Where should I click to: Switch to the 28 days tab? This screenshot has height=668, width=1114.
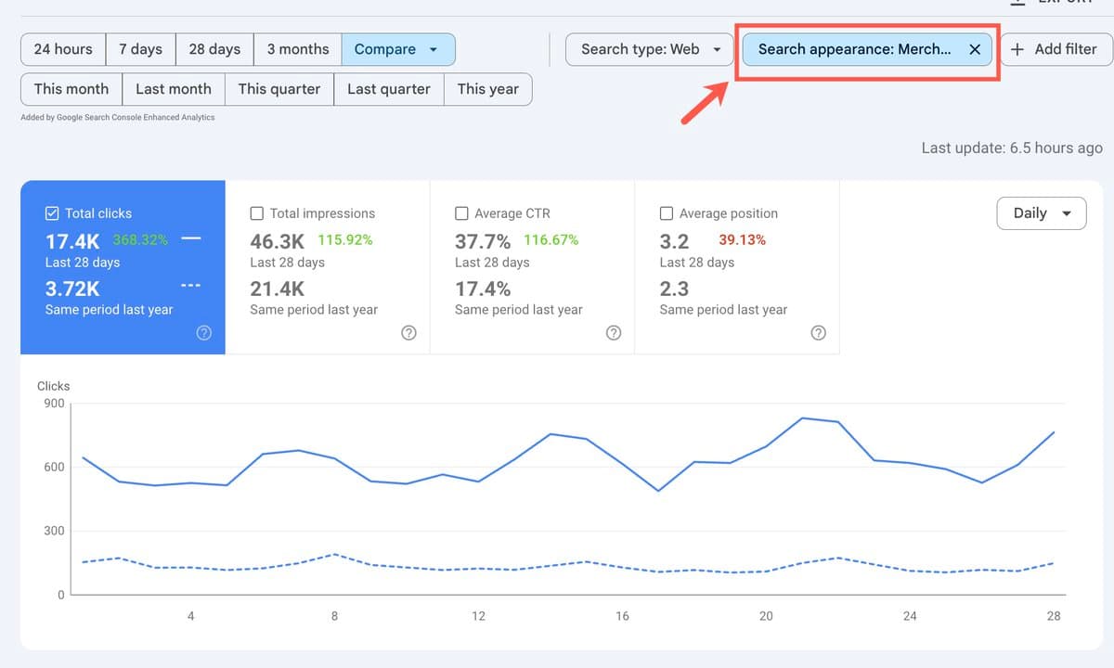click(214, 48)
